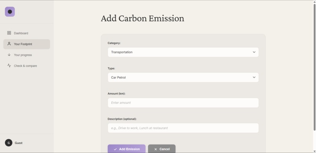
Task: Submit with the Add Emission button
Action: coord(127,149)
